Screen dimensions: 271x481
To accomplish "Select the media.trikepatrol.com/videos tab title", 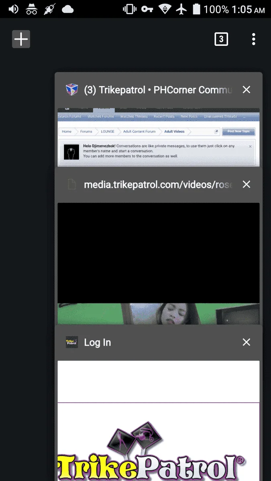I will [x=158, y=184].
